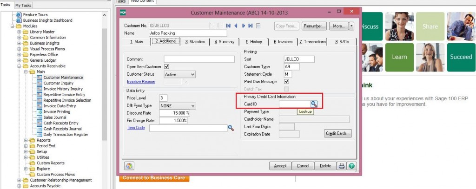Click the Inactive Reason link
Screen dimensions: 476x189
coord(141,82)
